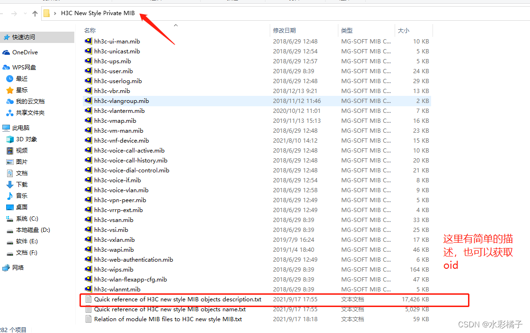Select the hh3c-vrrp-ext.mib file name

point(118,210)
